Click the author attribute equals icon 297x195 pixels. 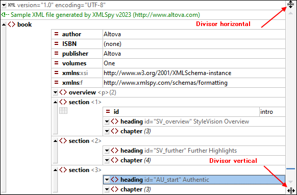[x=56, y=34]
